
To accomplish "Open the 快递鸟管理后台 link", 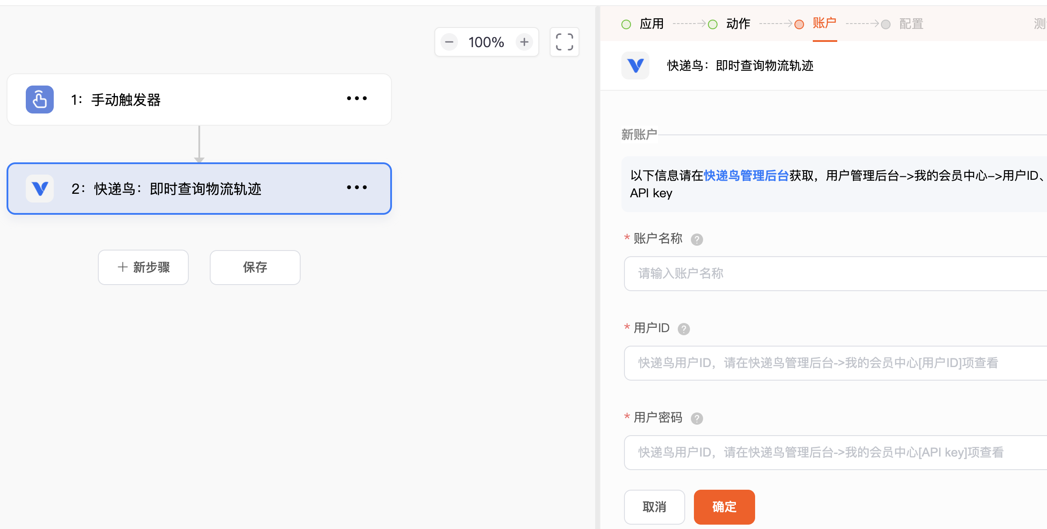I will point(746,176).
